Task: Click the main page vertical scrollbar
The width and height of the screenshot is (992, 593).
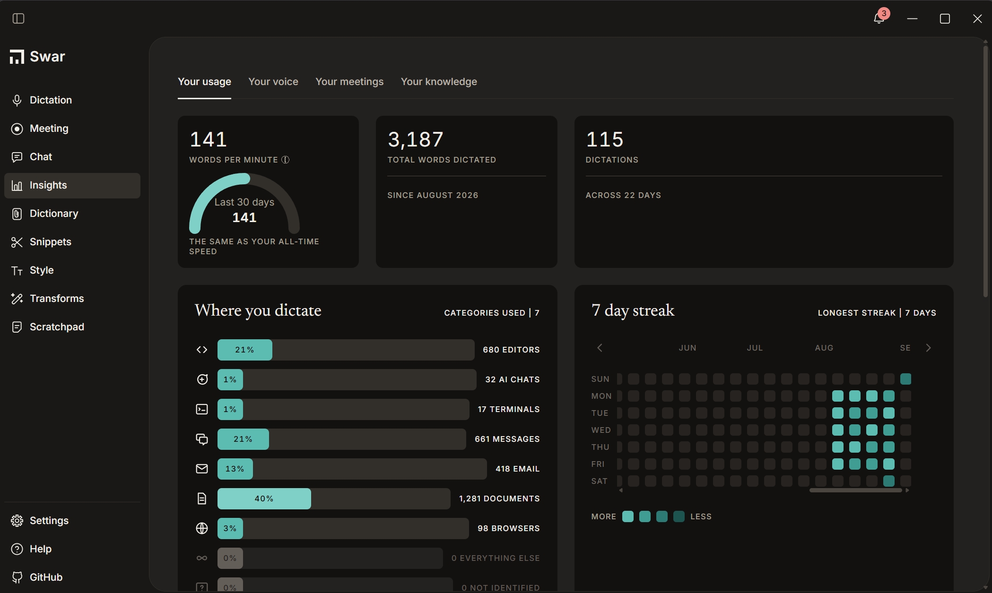Action: (x=985, y=171)
